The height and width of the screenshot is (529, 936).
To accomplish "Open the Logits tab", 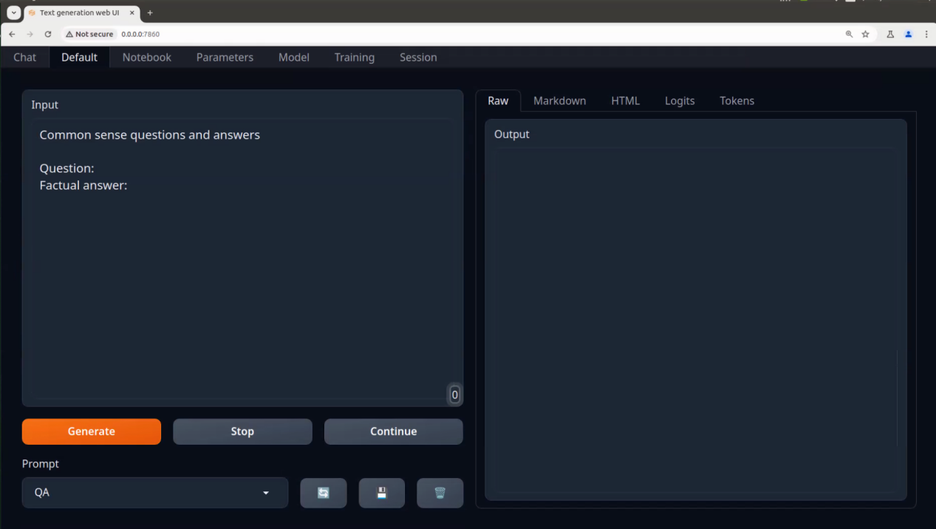I will [680, 100].
